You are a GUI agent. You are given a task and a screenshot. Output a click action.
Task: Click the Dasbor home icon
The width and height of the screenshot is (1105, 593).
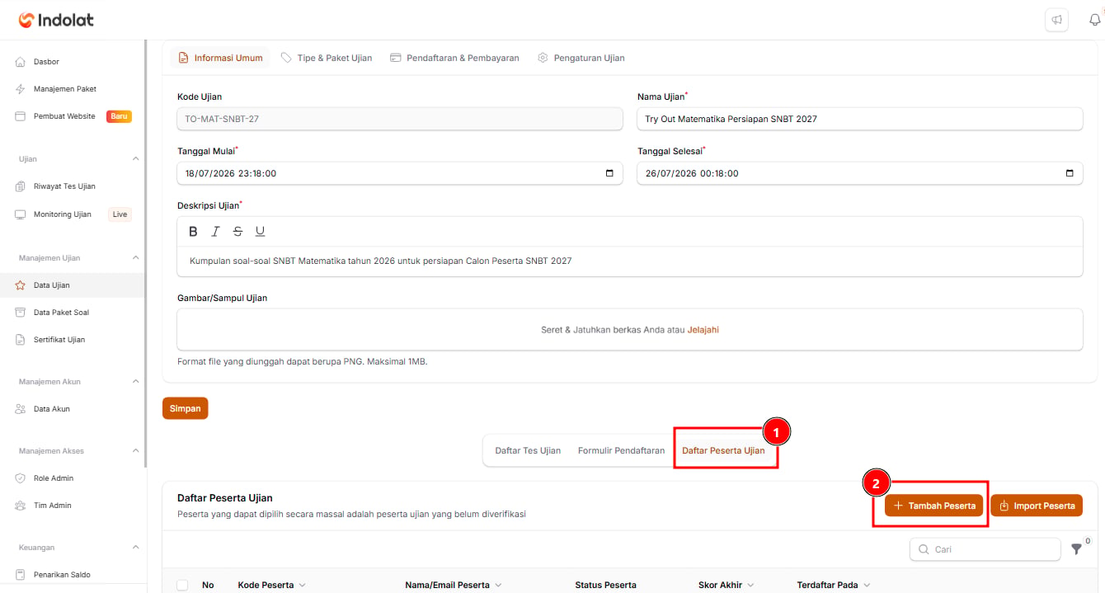21,62
